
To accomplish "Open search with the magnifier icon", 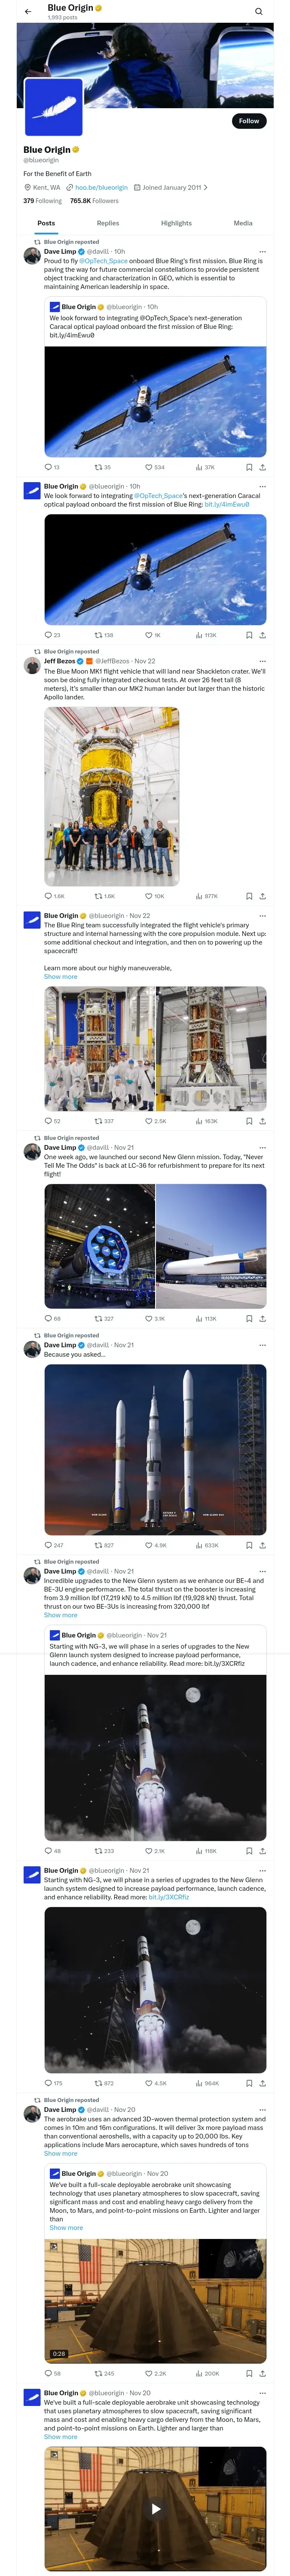I will coord(258,12).
